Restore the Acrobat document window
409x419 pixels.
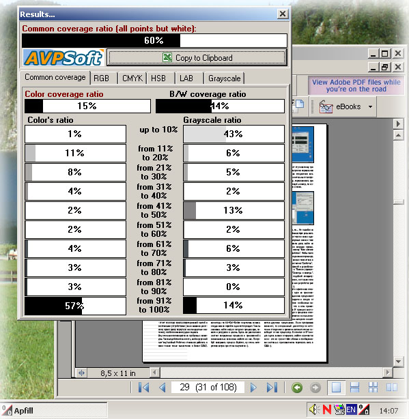[384, 67]
